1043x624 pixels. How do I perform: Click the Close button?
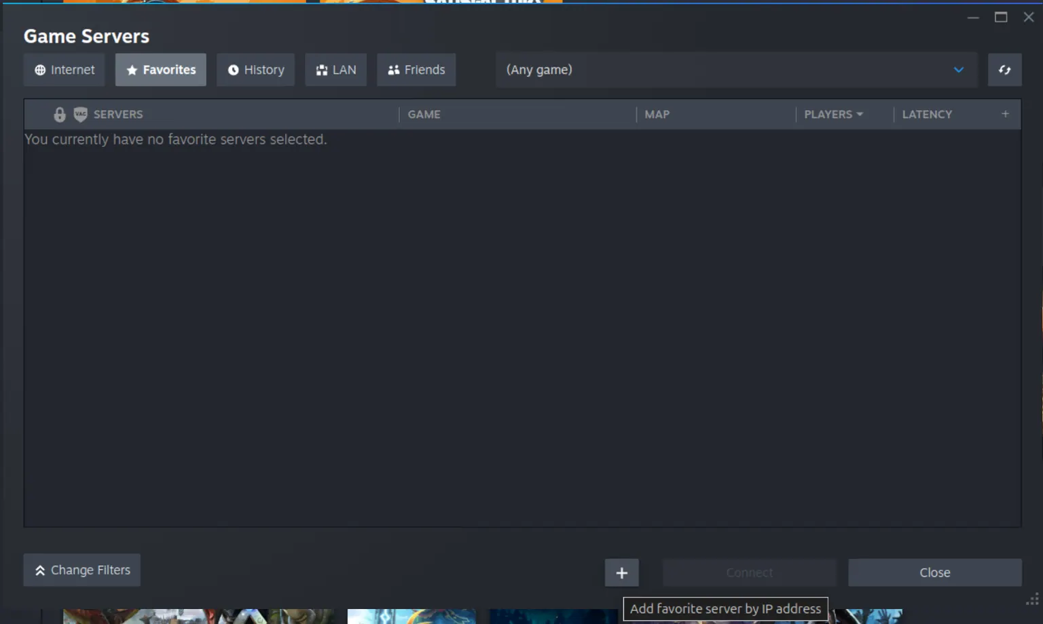[934, 572]
